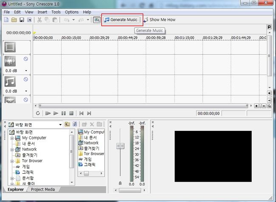The image size is (276, 202).
Task: Select the magnifier zoom tool icon
Action: pyautogui.click(x=269, y=106)
